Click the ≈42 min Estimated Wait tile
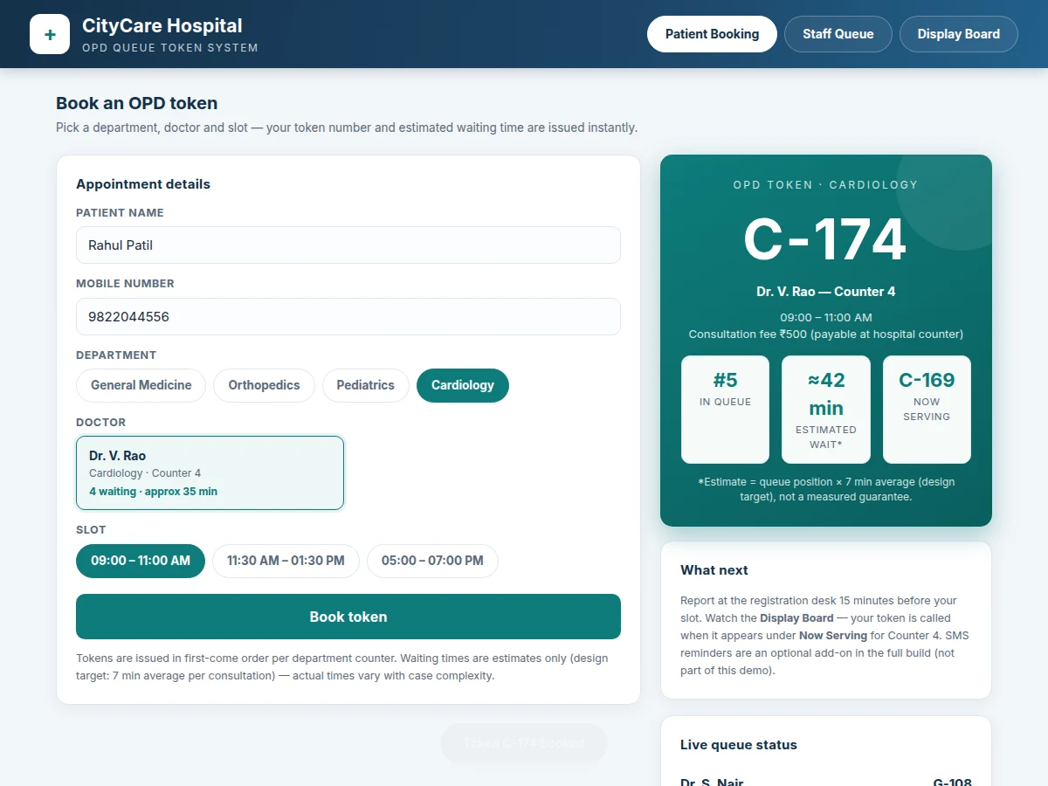 coord(826,409)
